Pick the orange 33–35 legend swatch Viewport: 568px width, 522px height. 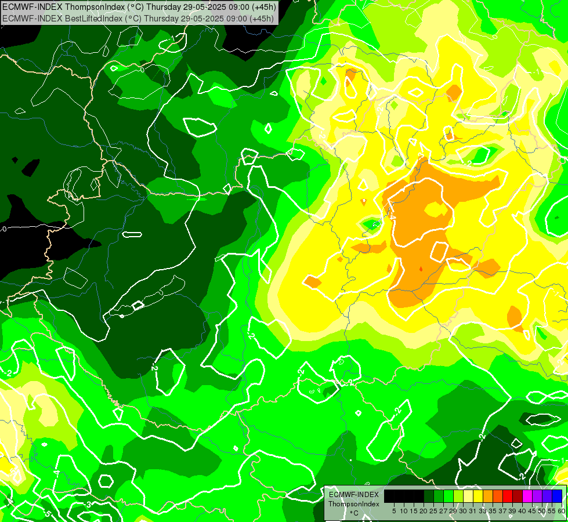(488, 496)
